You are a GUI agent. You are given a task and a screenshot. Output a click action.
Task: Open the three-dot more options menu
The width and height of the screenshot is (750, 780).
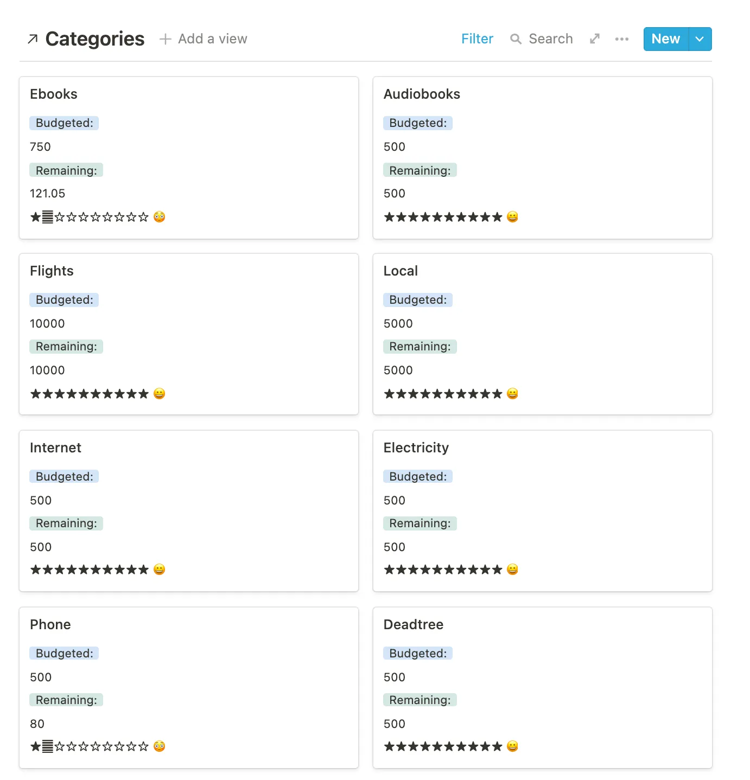pos(622,39)
